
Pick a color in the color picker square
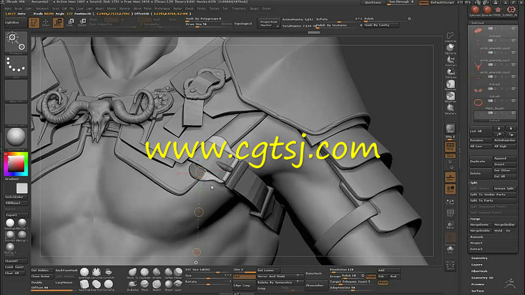point(16,164)
